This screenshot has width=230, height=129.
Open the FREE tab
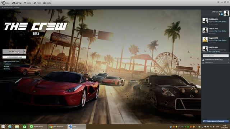pos(37,3)
